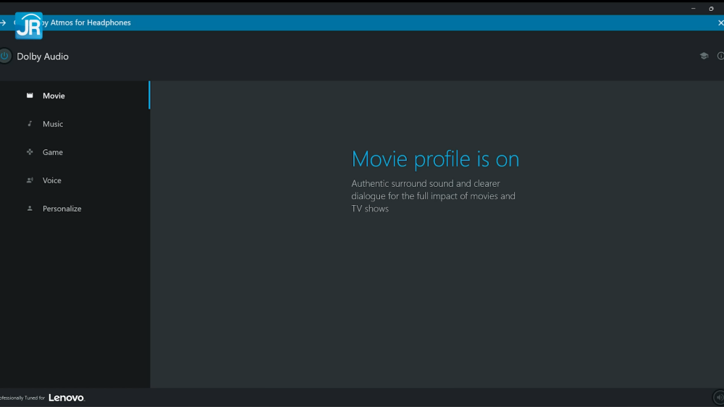The image size is (724, 407).
Task: Switch to the Music profile label
Action: [x=53, y=124]
